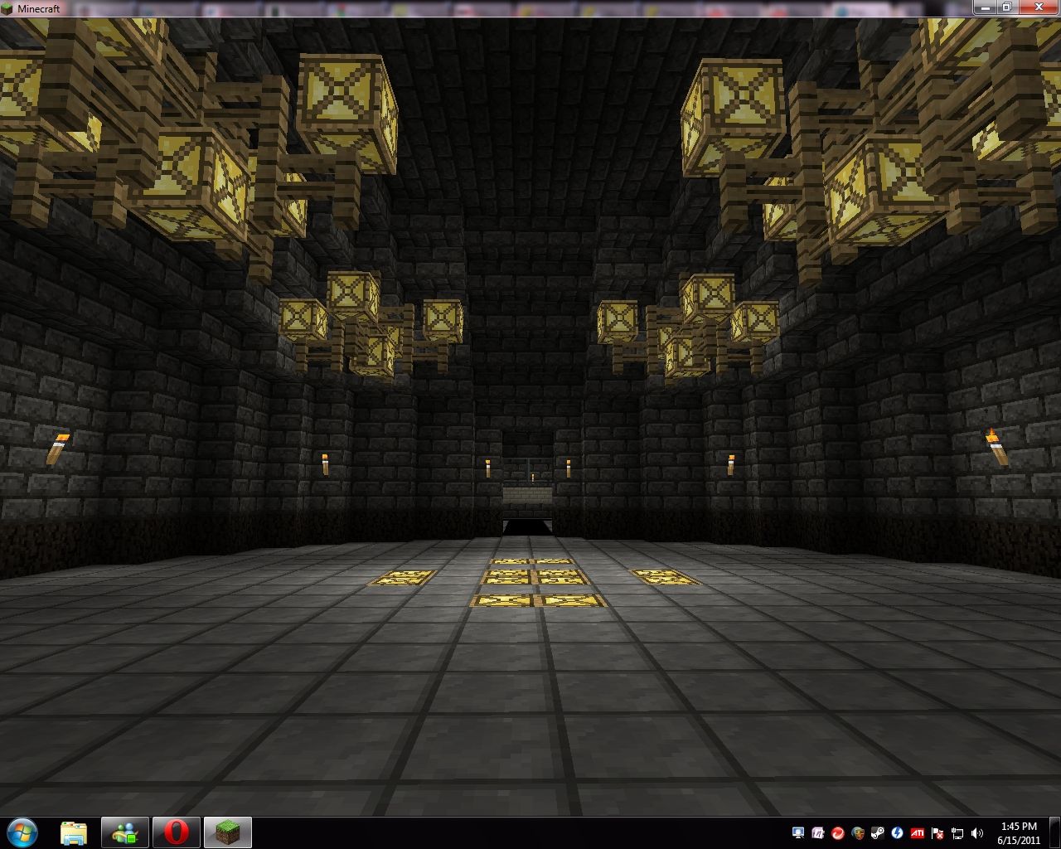
Task: Open the calendar by clicking the clock
Action: pyautogui.click(x=1021, y=832)
